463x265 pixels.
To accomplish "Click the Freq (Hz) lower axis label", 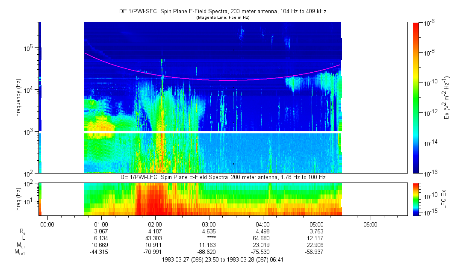I will [x=18, y=199].
